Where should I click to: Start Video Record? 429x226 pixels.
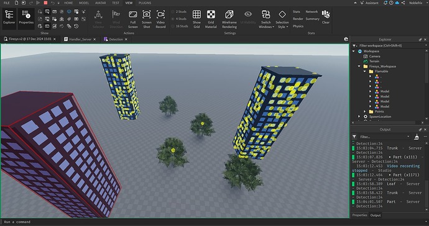[160, 19]
